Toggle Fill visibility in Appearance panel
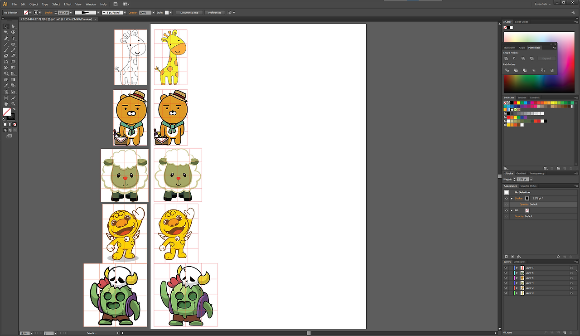 click(x=507, y=210)
